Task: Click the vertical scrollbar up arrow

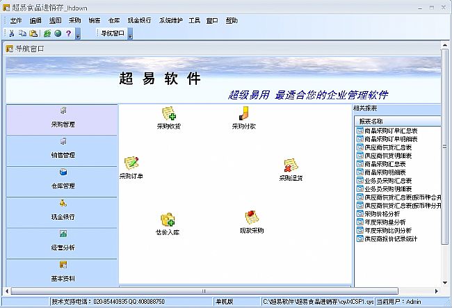Action: point(445,45)
